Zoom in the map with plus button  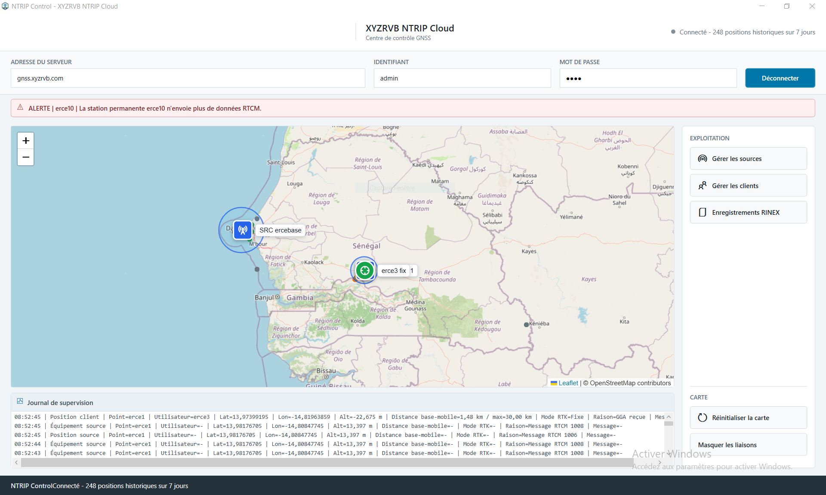[26, 141]
